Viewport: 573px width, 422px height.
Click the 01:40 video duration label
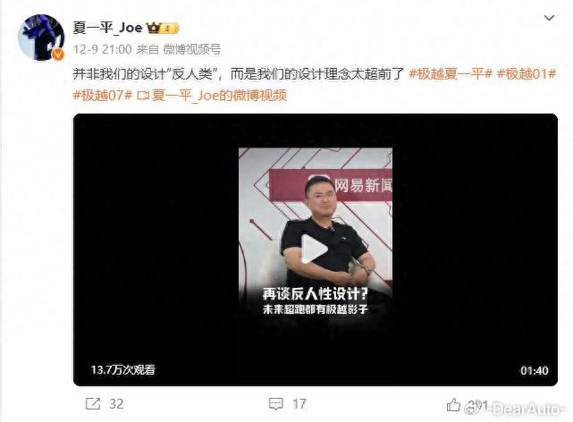pyautogui.click(x=535, y=370)
